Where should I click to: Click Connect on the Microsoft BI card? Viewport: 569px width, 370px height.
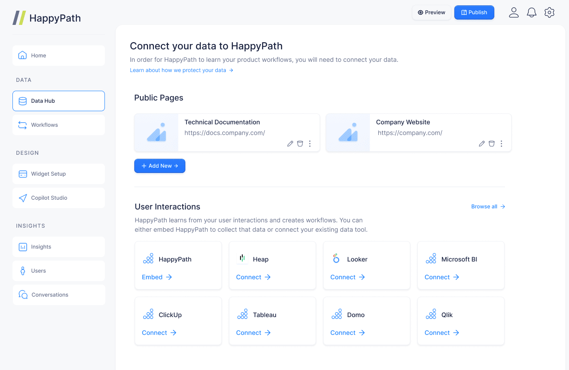pos(442,277)
